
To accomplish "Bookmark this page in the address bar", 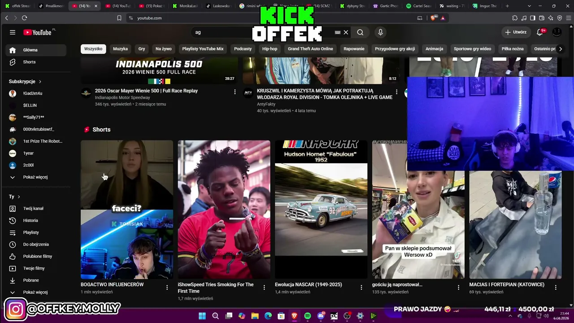I will coord(119,18).
